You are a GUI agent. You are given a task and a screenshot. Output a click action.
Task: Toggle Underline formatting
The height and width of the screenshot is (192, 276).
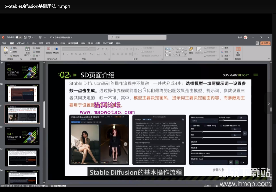[x=72, y=54]
